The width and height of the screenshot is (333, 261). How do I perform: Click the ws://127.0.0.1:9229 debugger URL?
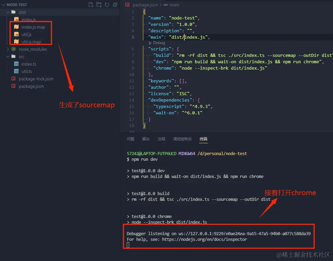click(245, 234)
